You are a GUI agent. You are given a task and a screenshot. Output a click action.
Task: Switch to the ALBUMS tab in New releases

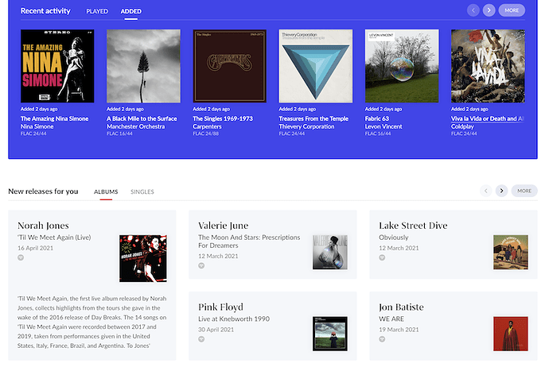click(x=106, y=191)
